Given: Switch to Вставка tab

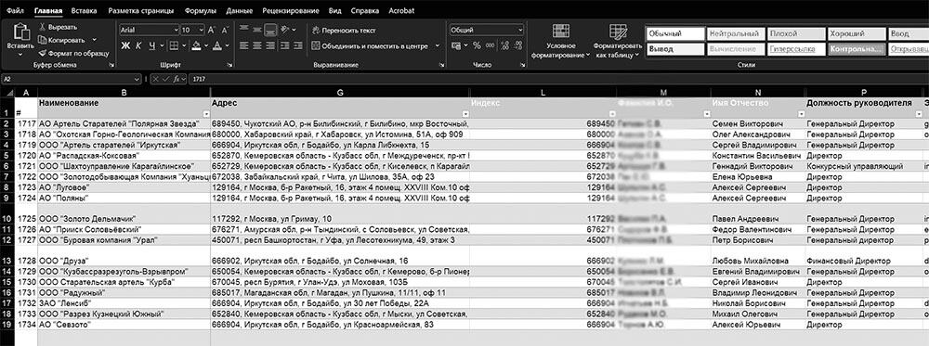Looking at the screenshot, I should [85, 11].
